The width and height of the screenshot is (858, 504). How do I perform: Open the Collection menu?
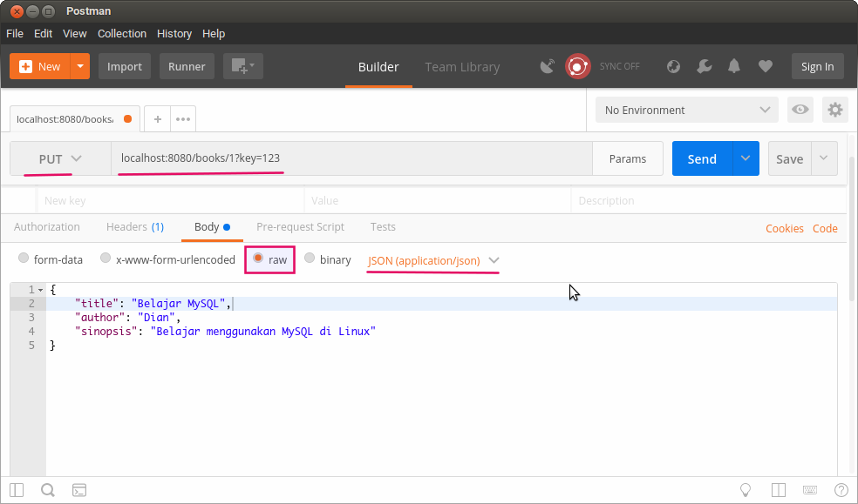[122, 34]
